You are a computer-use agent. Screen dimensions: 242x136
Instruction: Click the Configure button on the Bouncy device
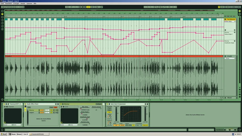[99, 104]
